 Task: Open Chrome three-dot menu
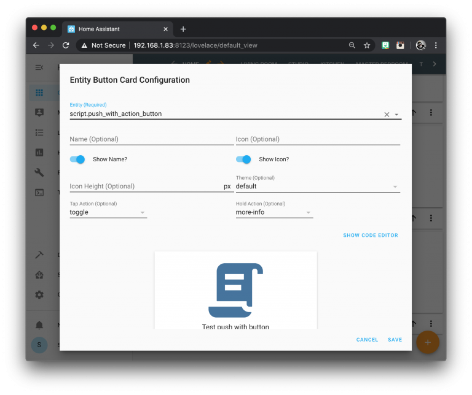tap(436, 45)
